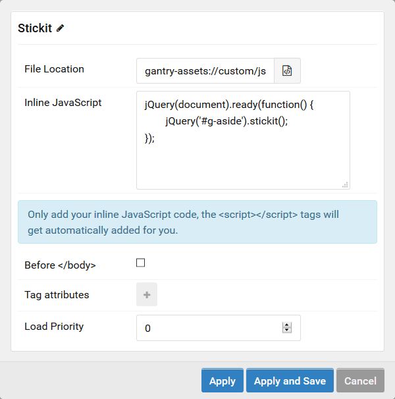
Task: Click the File Location input field
Action: [205, 70]
